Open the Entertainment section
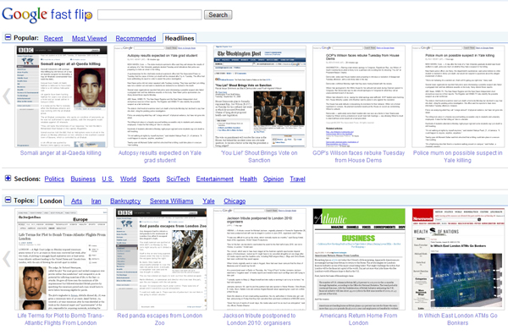This screenshot has height=335, width=508. (x=214, y=179)
